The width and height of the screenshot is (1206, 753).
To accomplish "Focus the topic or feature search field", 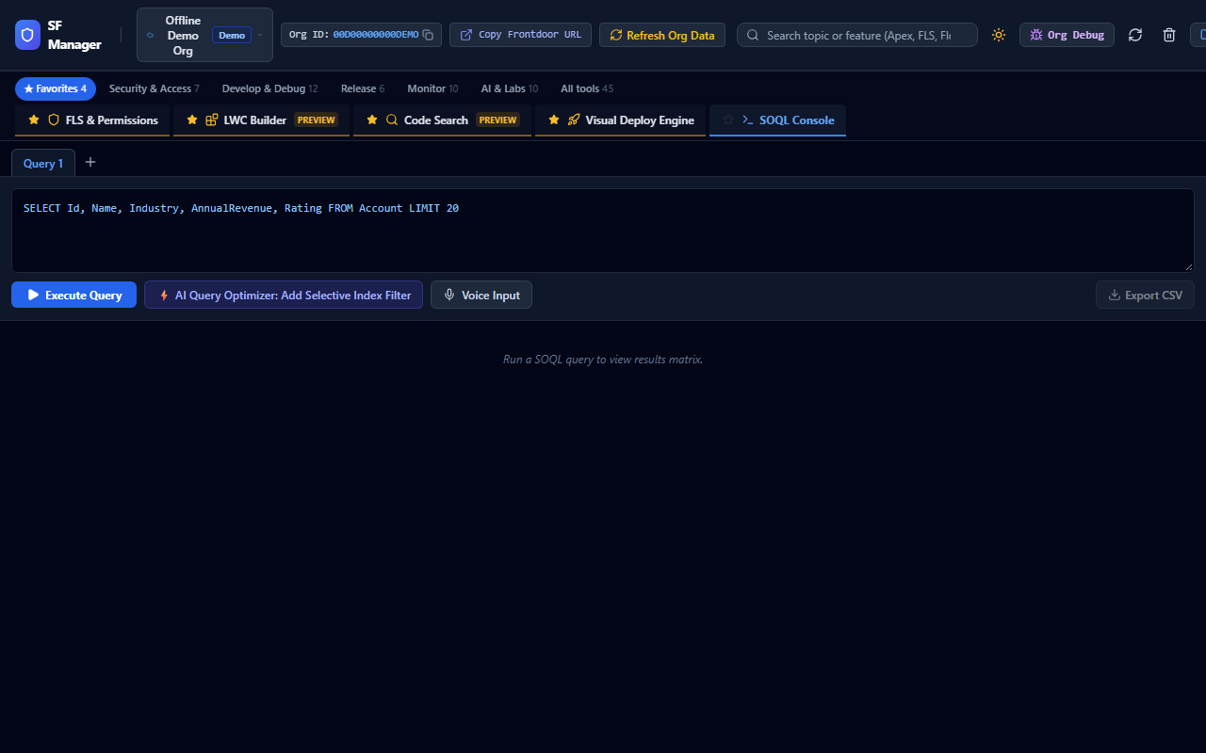I will coord(857,35).
